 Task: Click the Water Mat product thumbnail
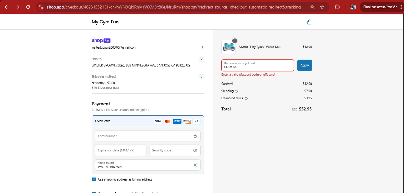coord(229,47)
